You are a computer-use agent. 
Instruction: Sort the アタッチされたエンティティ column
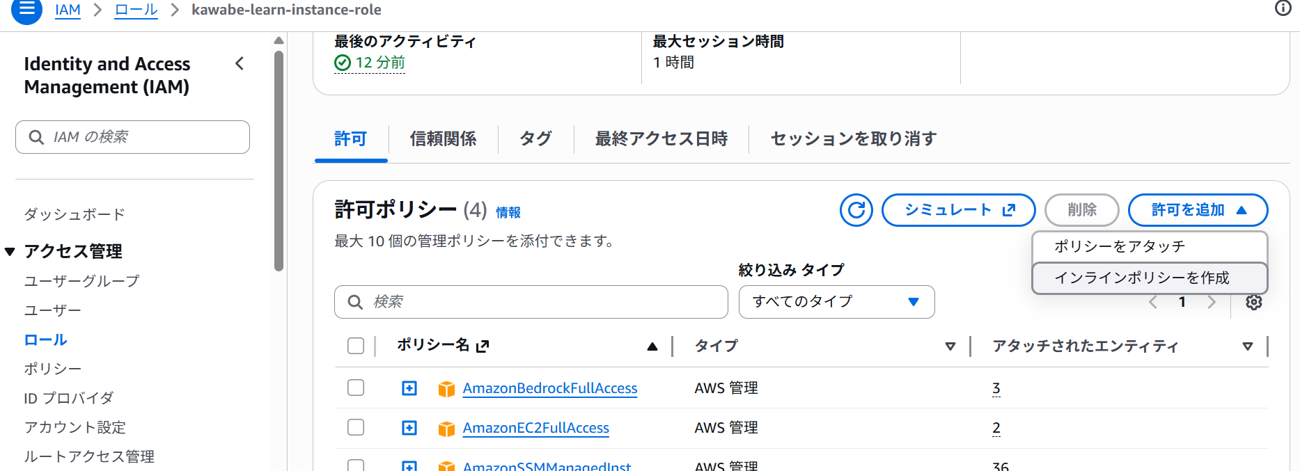(x=1247, y=346)
